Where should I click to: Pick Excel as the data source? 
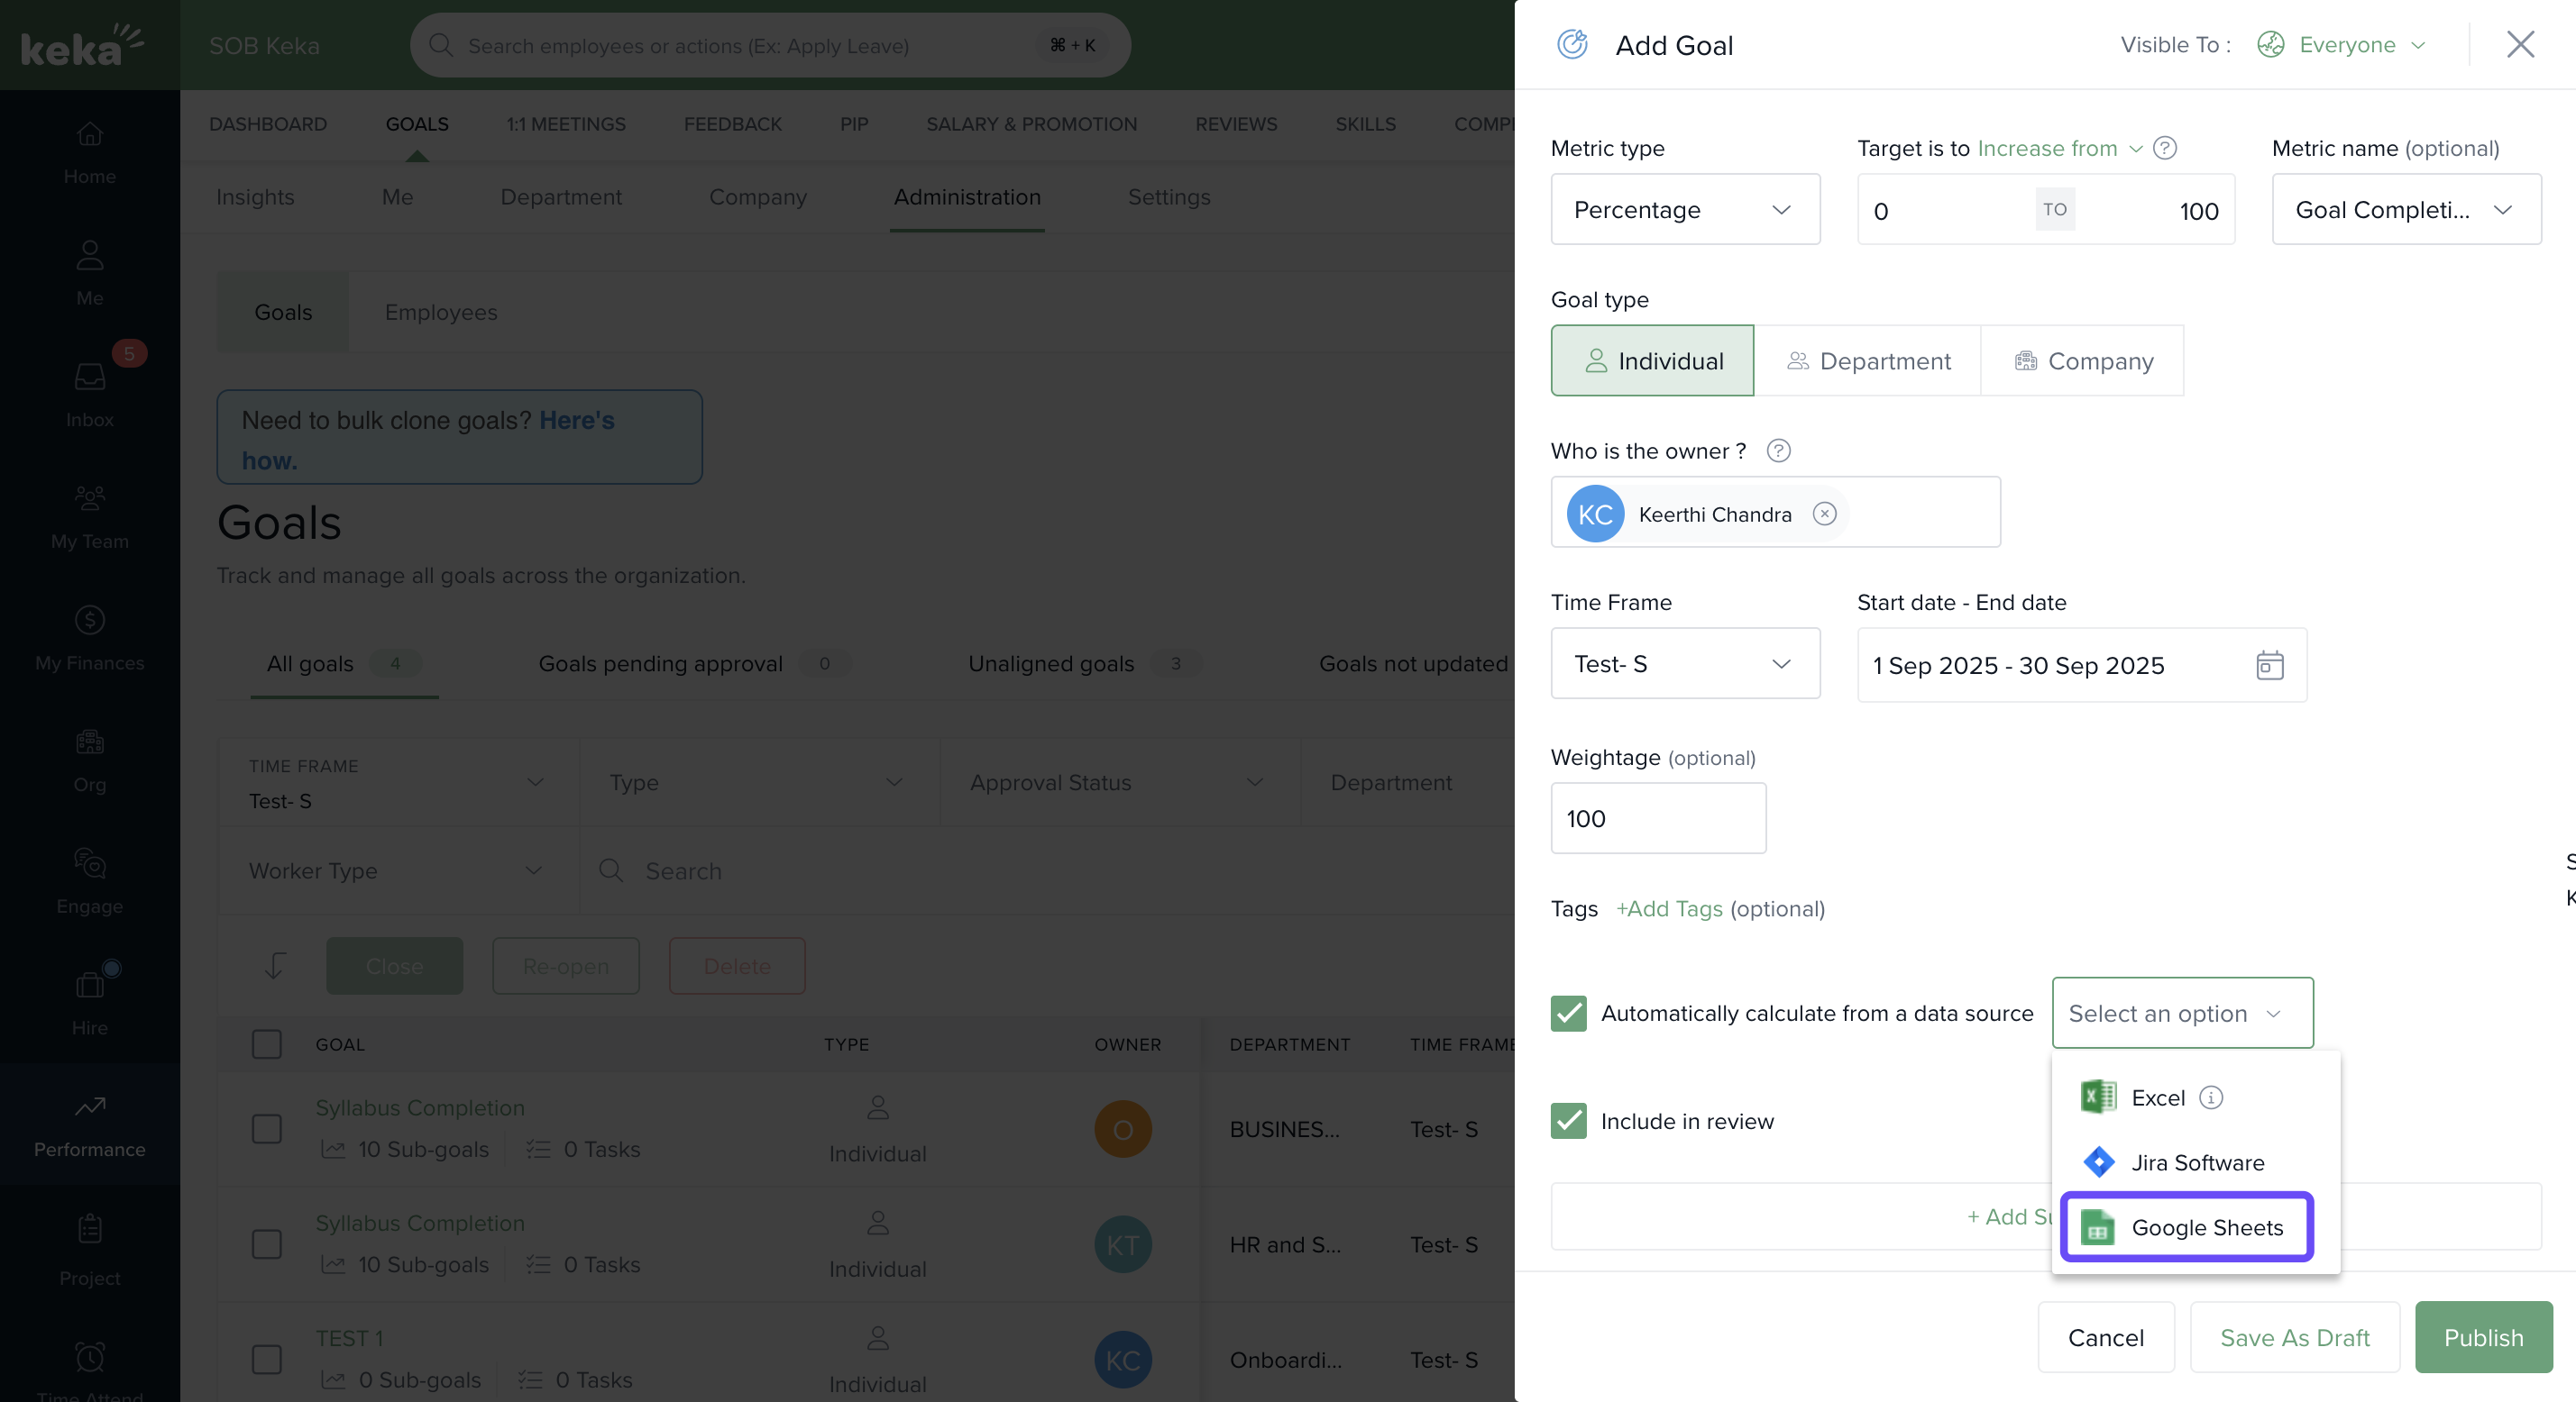coord(2157,1097)
